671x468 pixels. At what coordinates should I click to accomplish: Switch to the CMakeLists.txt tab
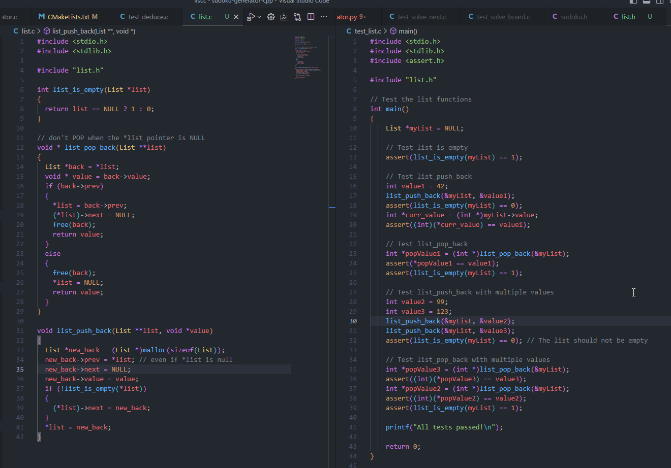point(68,17)
